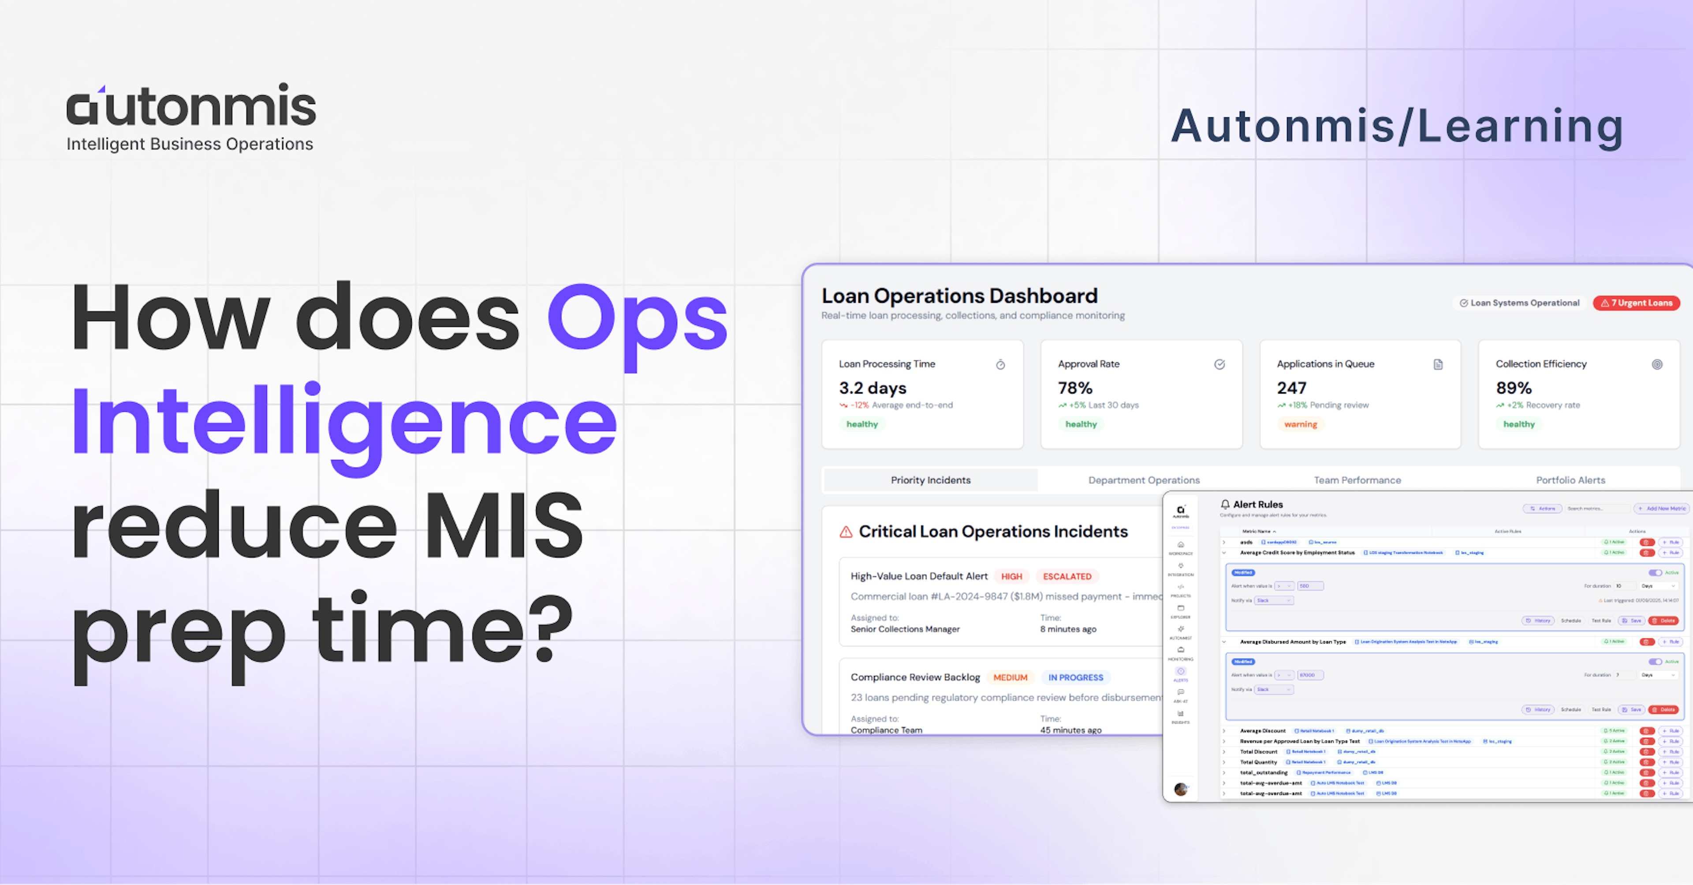Viewport: 1693px width, 885px height.
Task: Click red delete icon for Average Discount
Action: (x=1646, y=731)
